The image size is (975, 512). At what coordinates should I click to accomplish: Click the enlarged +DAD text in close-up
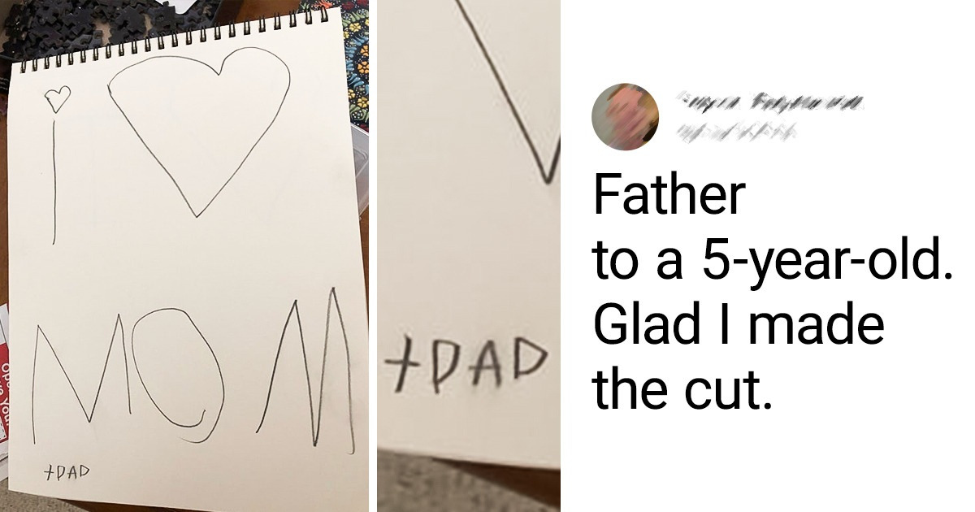tap(465, 365)
